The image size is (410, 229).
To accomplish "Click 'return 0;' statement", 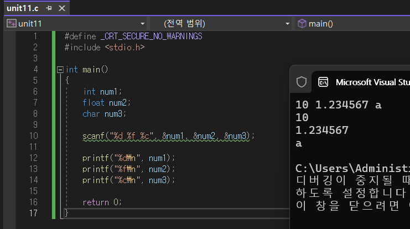I will point(102,202).
